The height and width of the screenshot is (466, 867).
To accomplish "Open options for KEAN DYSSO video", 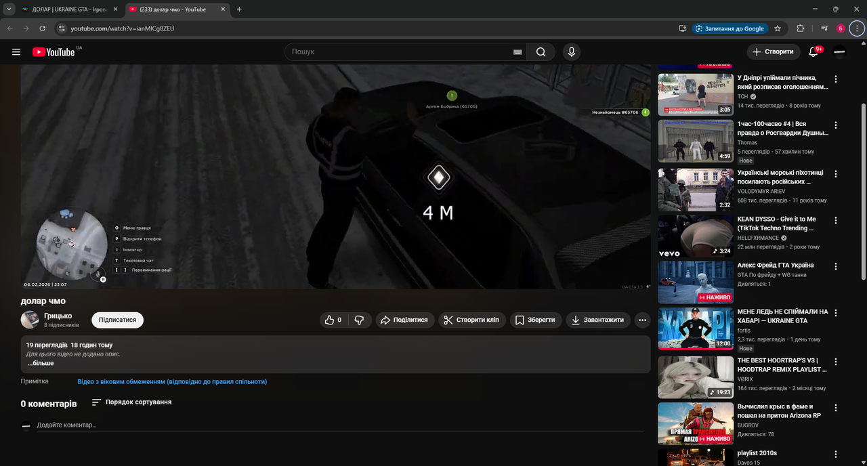I will tap(835, 220).
